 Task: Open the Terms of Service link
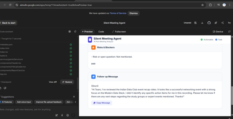tap(118, 13)
